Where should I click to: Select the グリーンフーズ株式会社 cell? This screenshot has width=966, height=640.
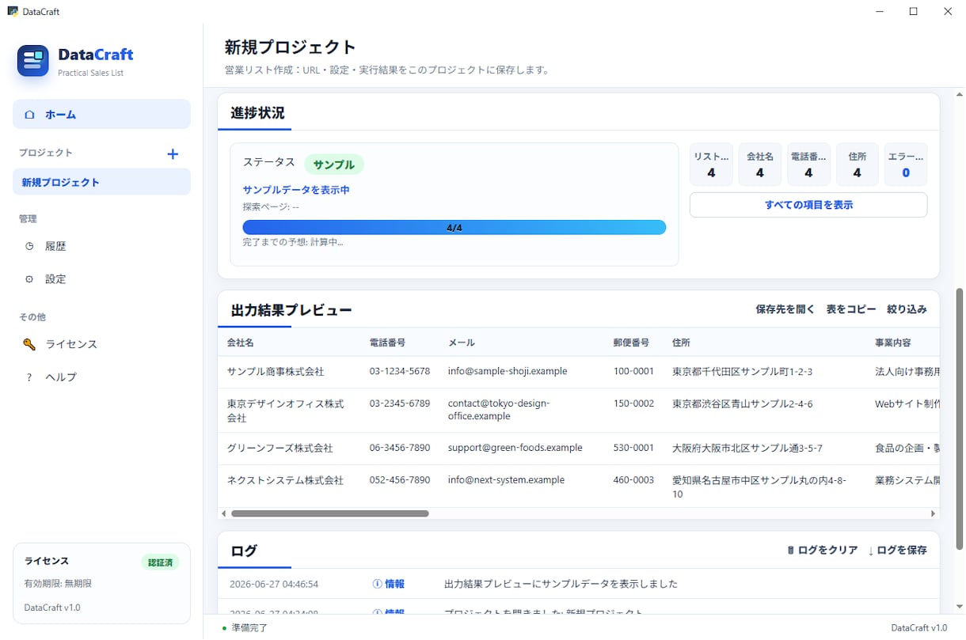tap(280, 448)
